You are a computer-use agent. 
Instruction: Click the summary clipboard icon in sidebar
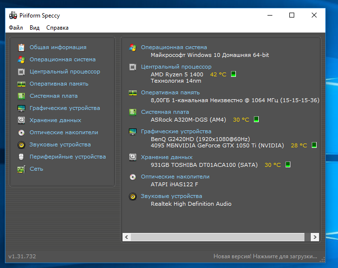pyautogui.click(x=21, y=48)
